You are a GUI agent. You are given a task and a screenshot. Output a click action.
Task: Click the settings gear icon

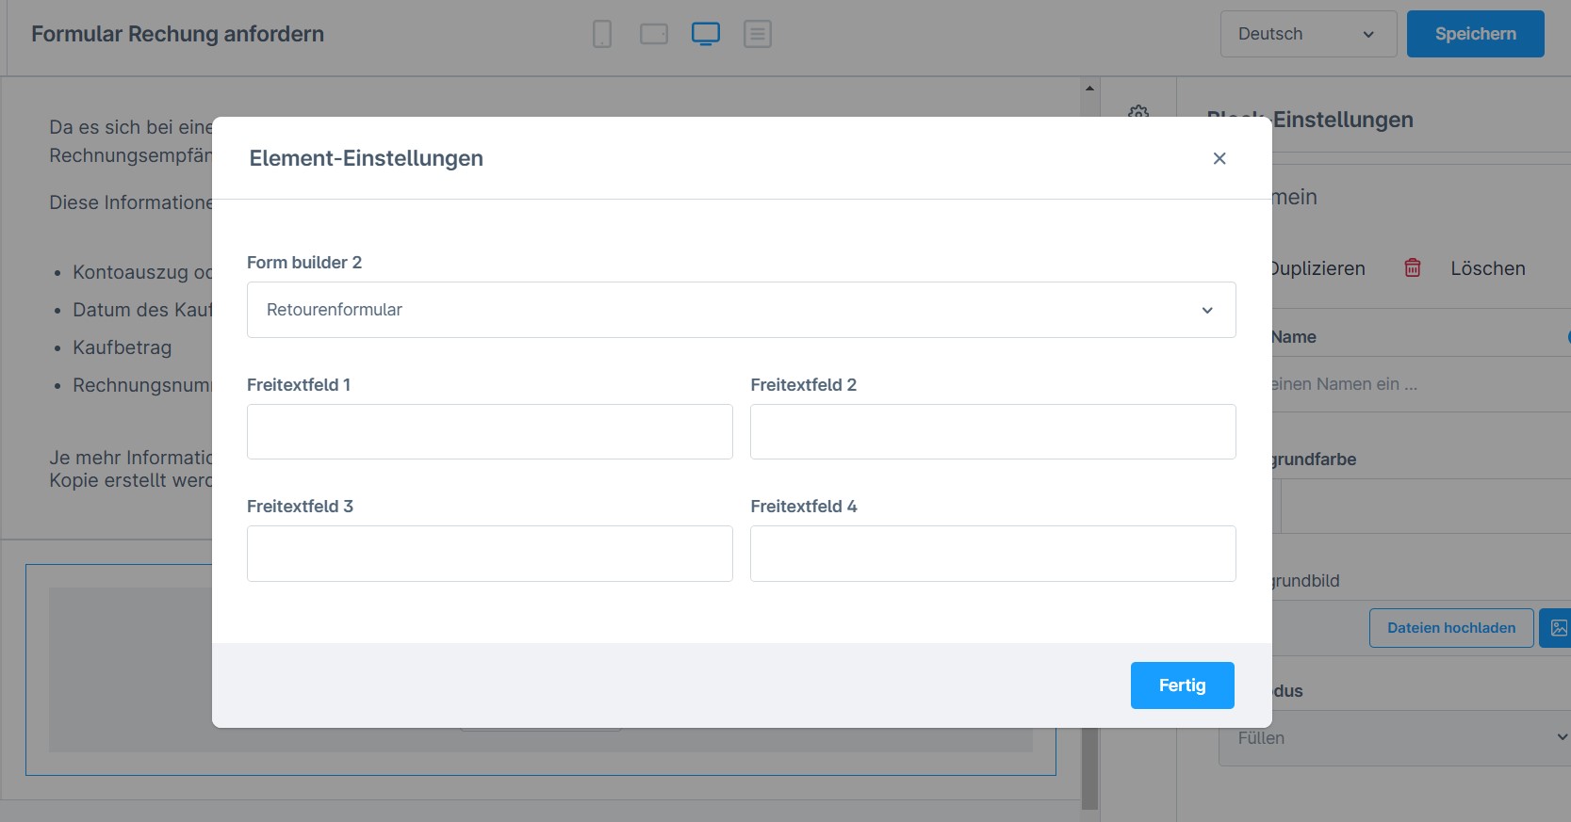pos(1138,112)
